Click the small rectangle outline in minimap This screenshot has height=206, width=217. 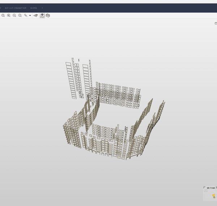pos(205,190)
